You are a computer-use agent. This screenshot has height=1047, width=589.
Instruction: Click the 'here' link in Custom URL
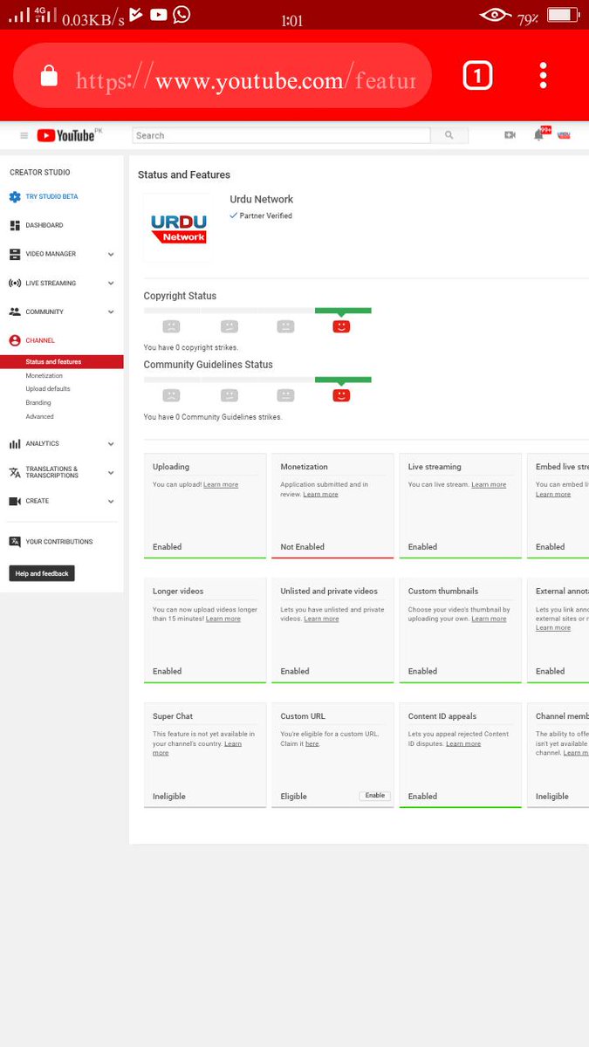pyautogui.click(x=312, y=744)
